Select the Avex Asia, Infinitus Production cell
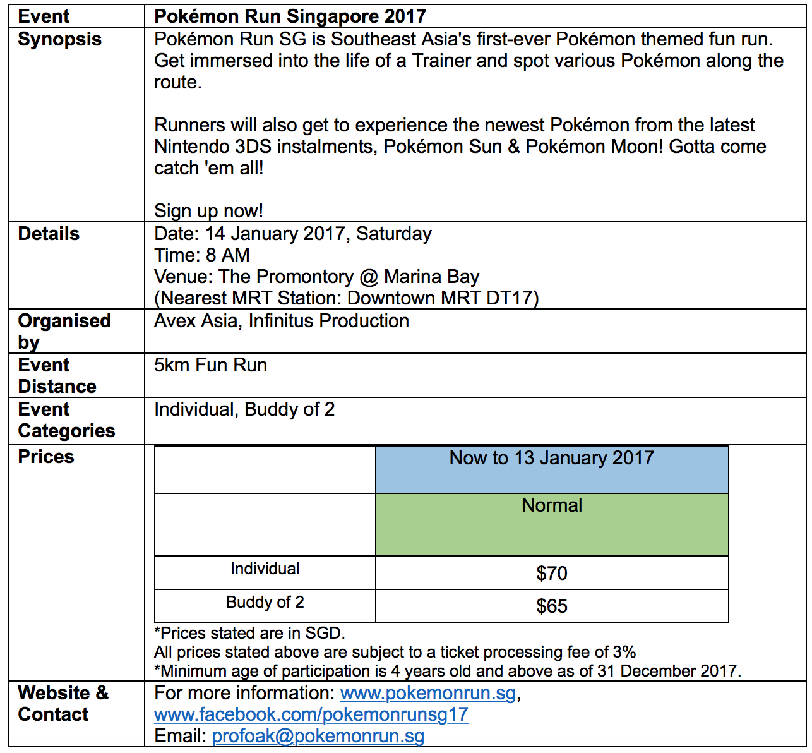 coord(282,321)
